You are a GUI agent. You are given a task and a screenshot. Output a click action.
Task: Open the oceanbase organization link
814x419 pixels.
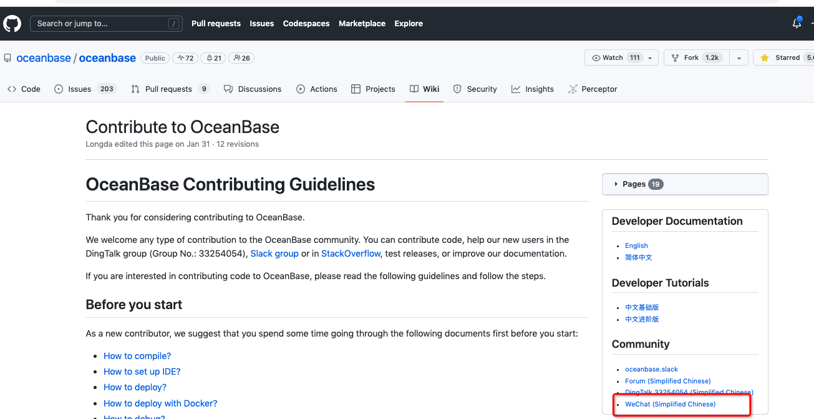pyautogui.click(x=44, y=58)
